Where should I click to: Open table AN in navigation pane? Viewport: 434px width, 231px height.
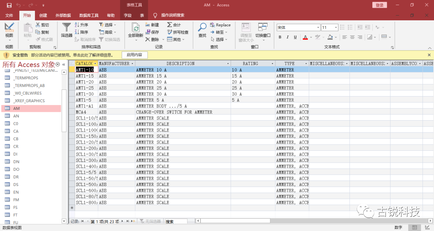click(31, 116)
